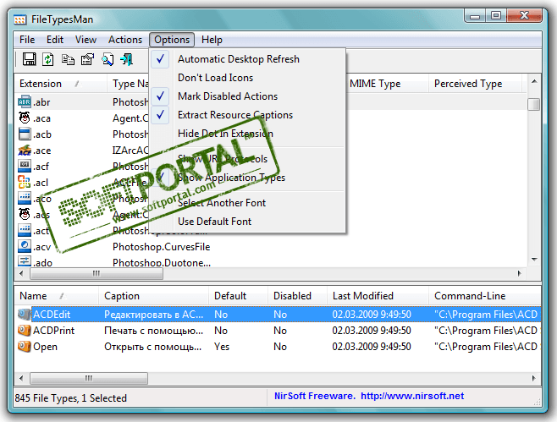Open the View menu
The height and width of the screenshot is (422, 557).
coord(85,40)
